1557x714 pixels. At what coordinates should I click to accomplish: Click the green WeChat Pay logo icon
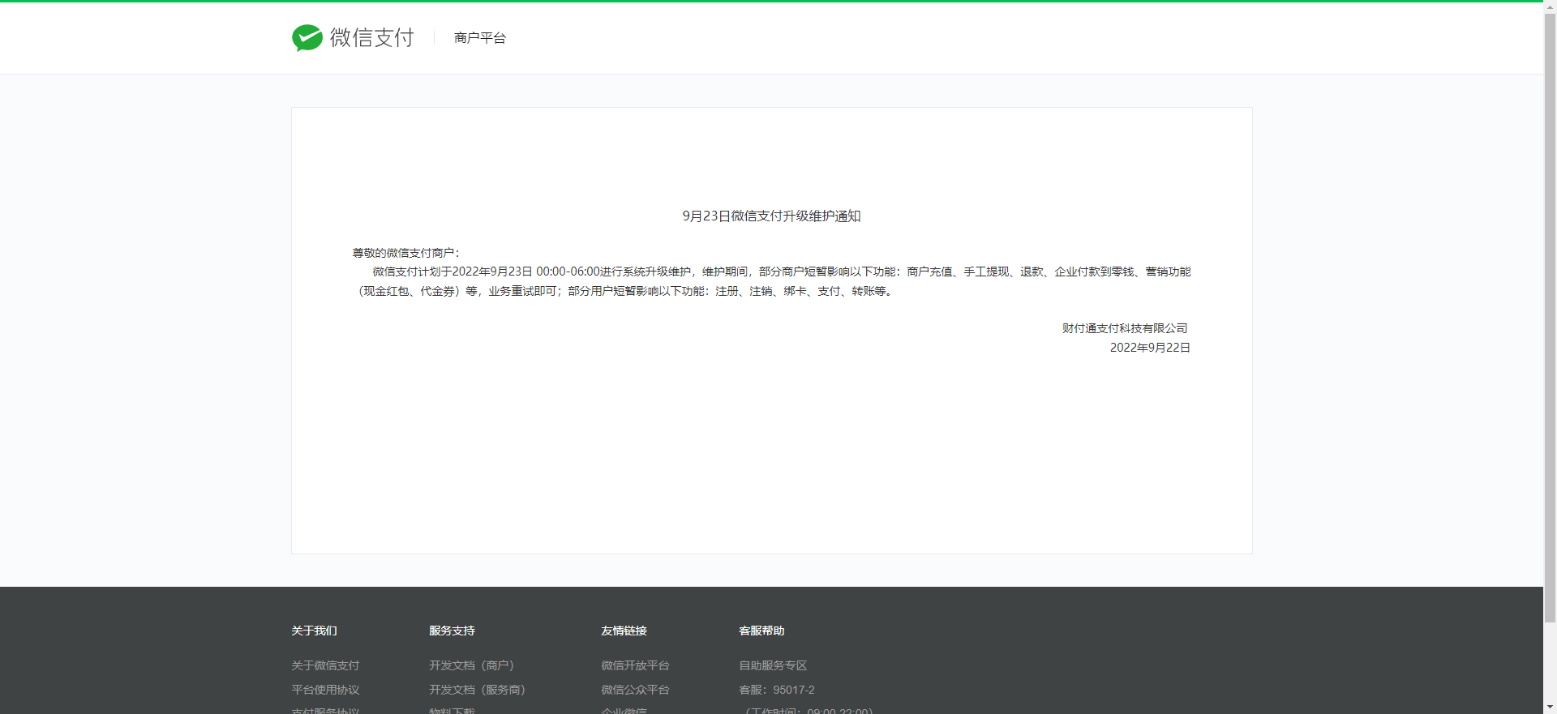point(307,37)
